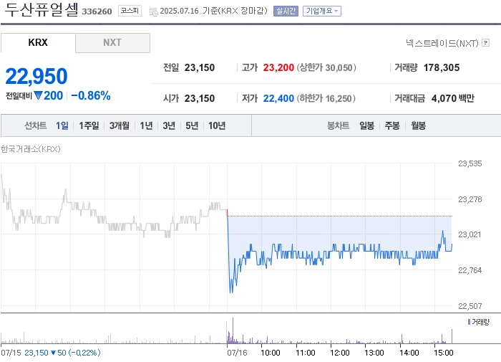Click the 선차트 label
Image resolution: width=501 pixels, height=362 pixels.
[x=36, y=125]
